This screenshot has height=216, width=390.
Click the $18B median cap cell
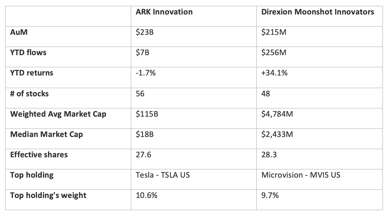(145, 134)
